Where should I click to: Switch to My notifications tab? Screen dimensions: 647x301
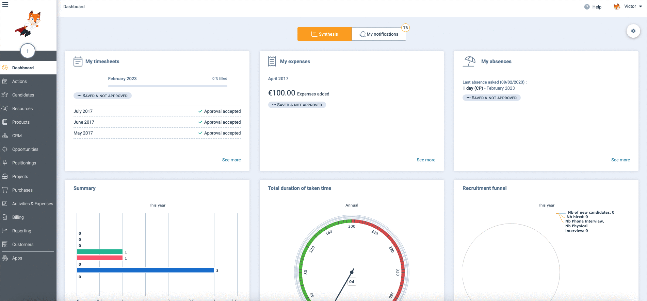pyautogui.click(x=379, y=34)
